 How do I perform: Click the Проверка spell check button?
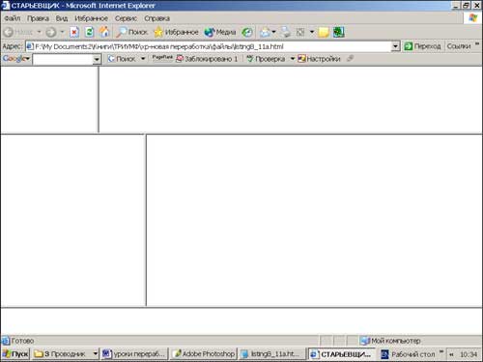[x=266, y=59]
